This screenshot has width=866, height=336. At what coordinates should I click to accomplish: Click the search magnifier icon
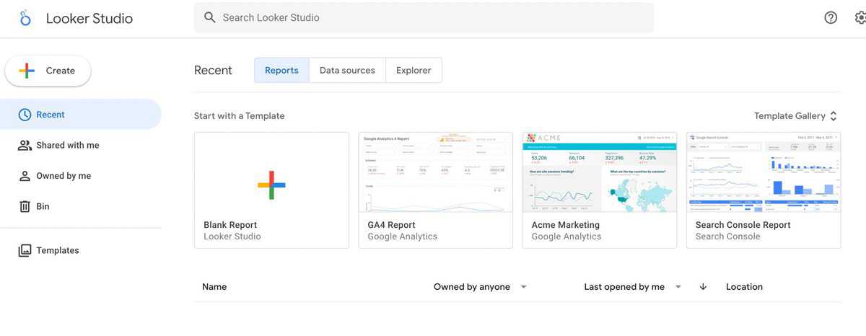[x=210, y=17]
